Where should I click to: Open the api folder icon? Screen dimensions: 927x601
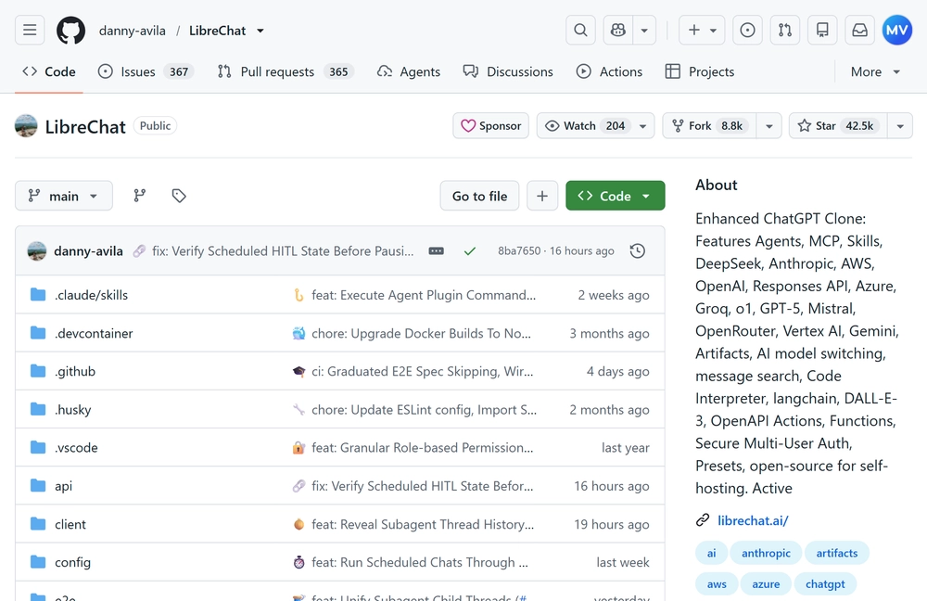(38, 486)
